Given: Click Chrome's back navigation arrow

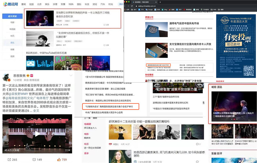Looking at the screenshot, I should point(124,6).
